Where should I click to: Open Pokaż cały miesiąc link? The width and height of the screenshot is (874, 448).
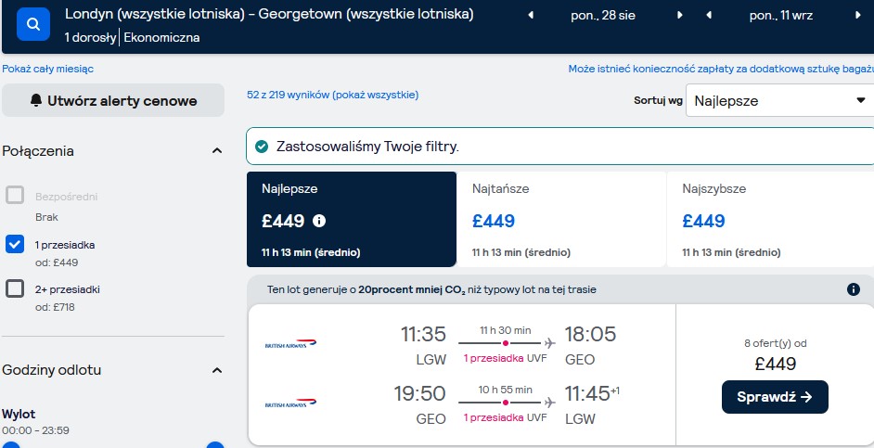48,69
